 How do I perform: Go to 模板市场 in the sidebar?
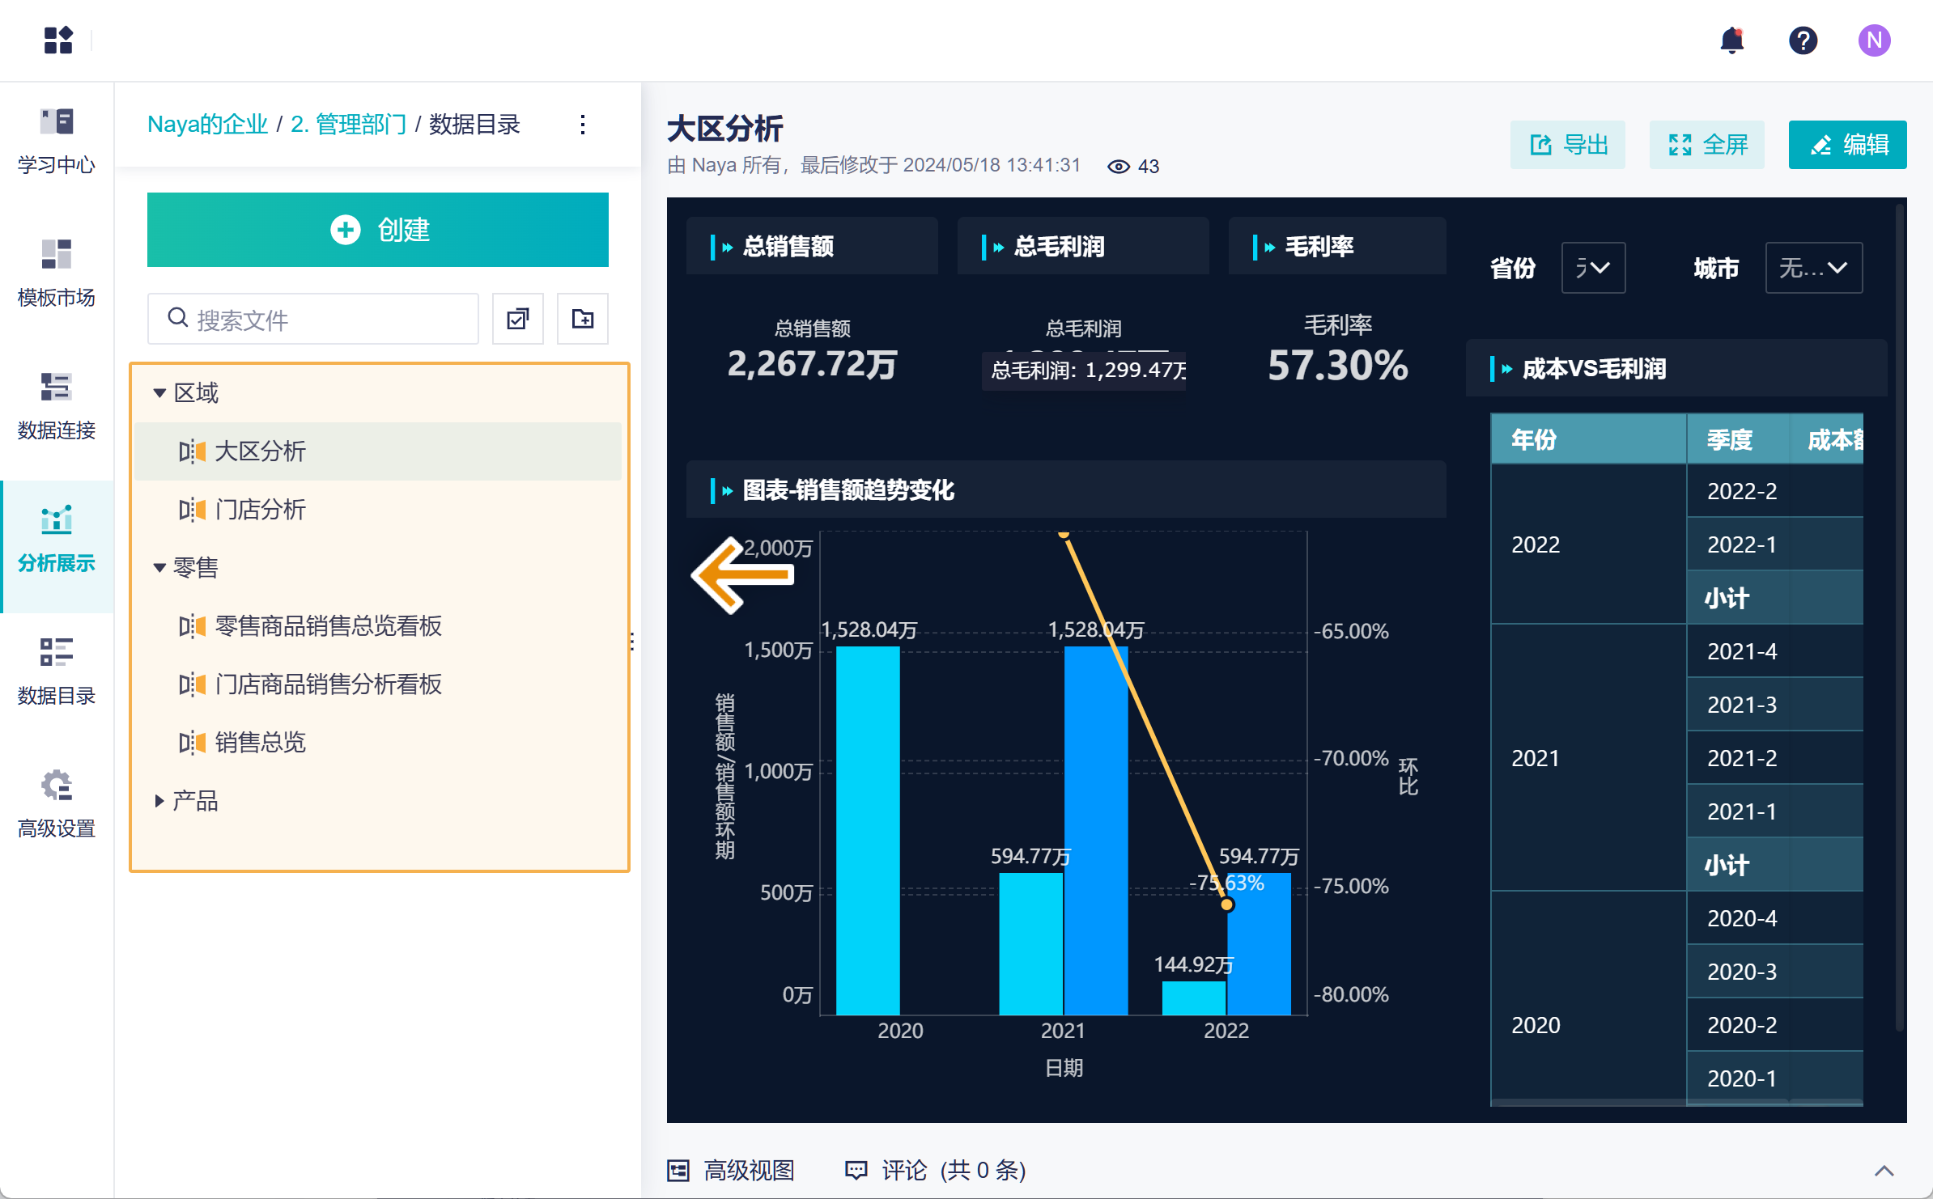coord(57,273)
